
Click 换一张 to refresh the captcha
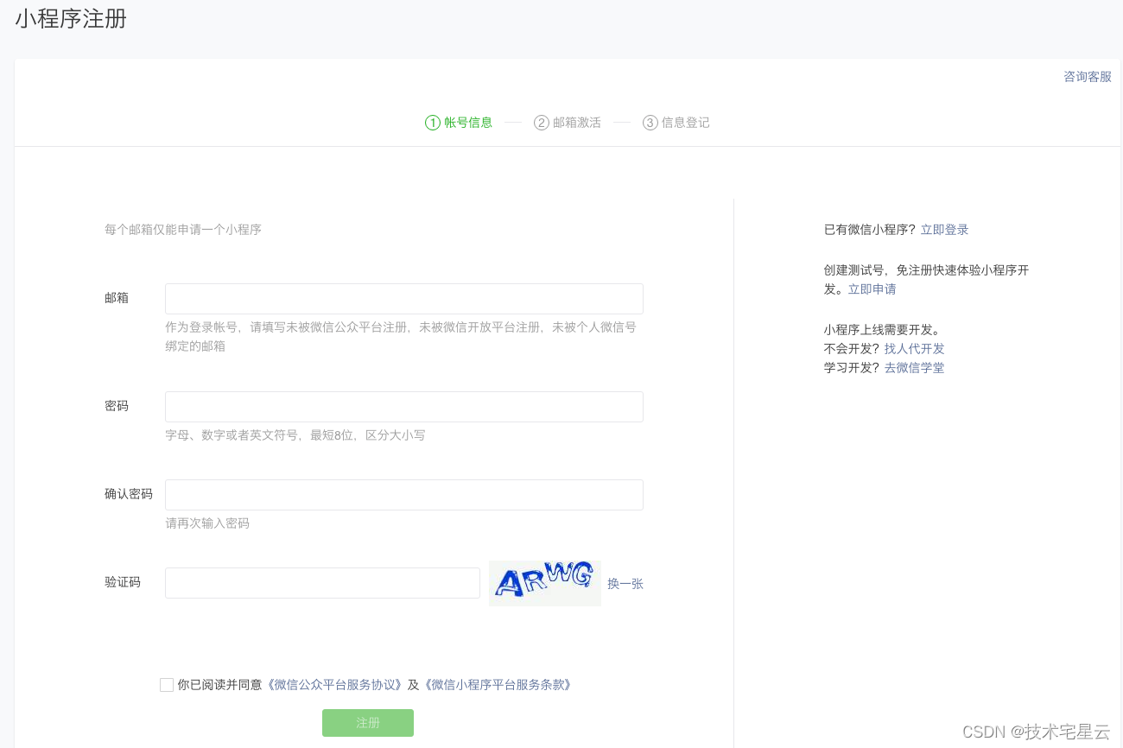625,583
